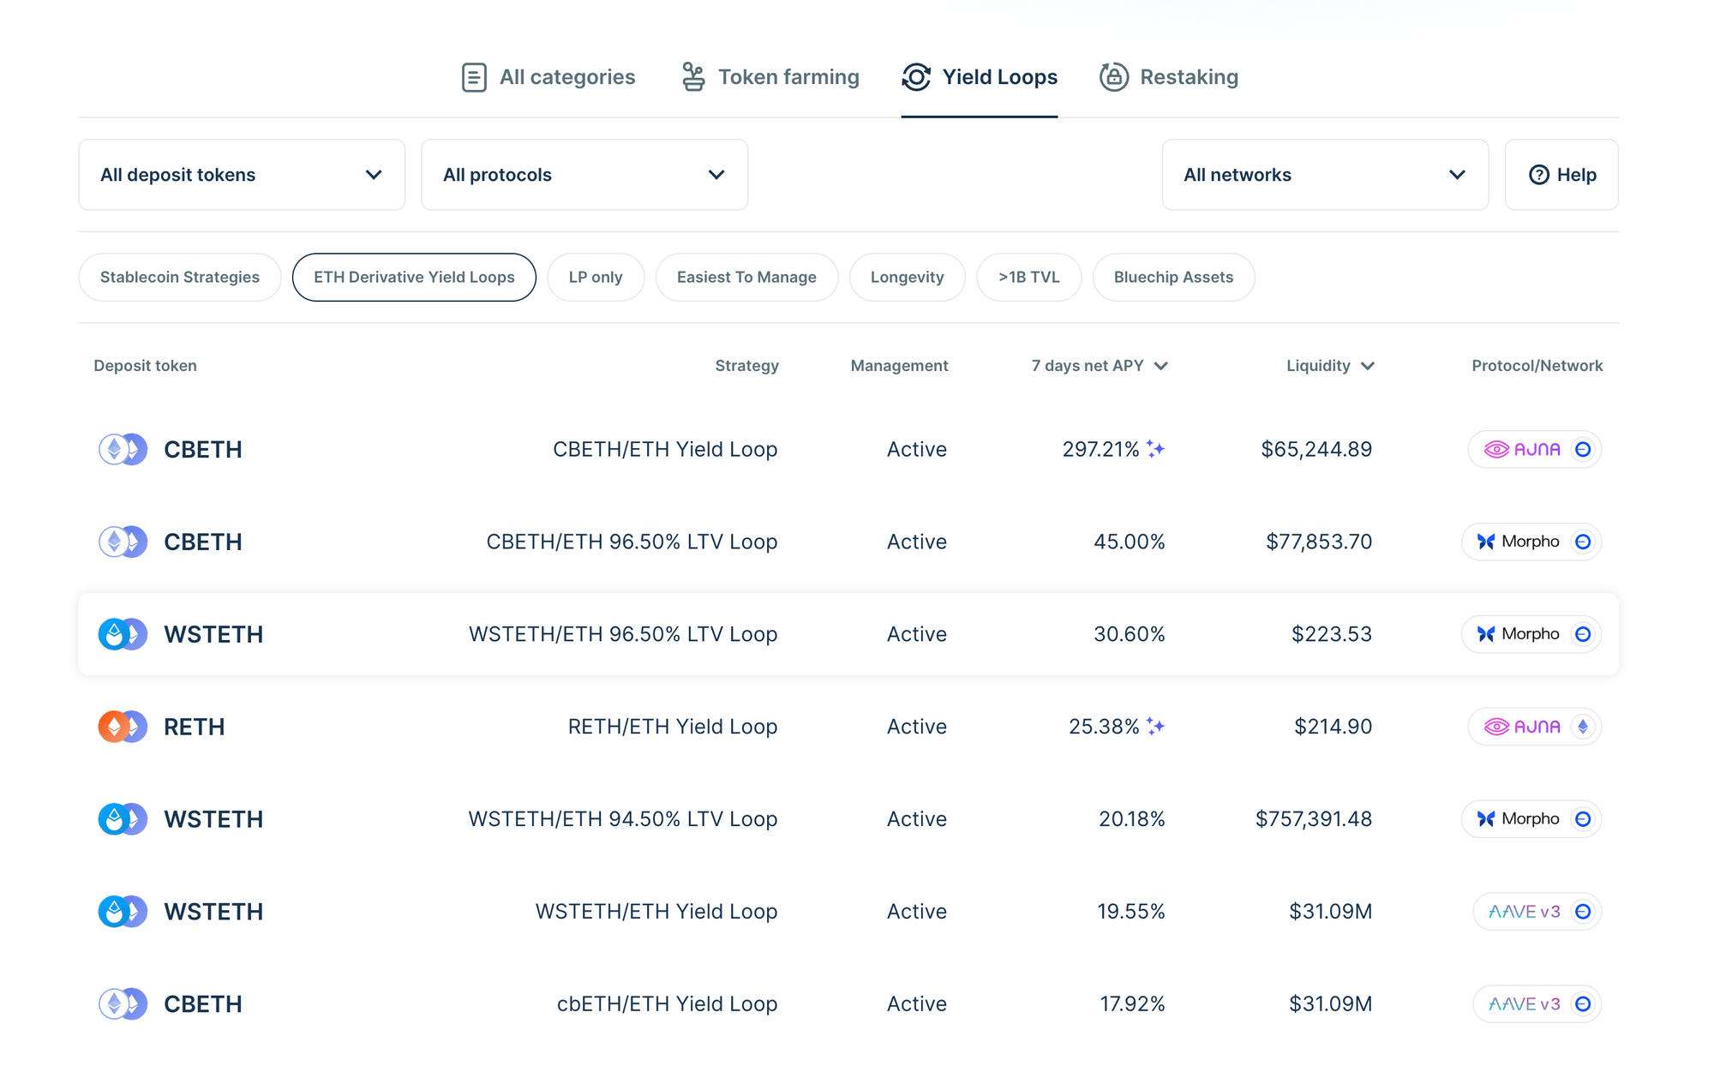Image resolution: width=1714 pixels, height=1072 pixels.
Task: Toggle the ETH Derivative Yield Loops filter
Action: [x=414, y=277]
